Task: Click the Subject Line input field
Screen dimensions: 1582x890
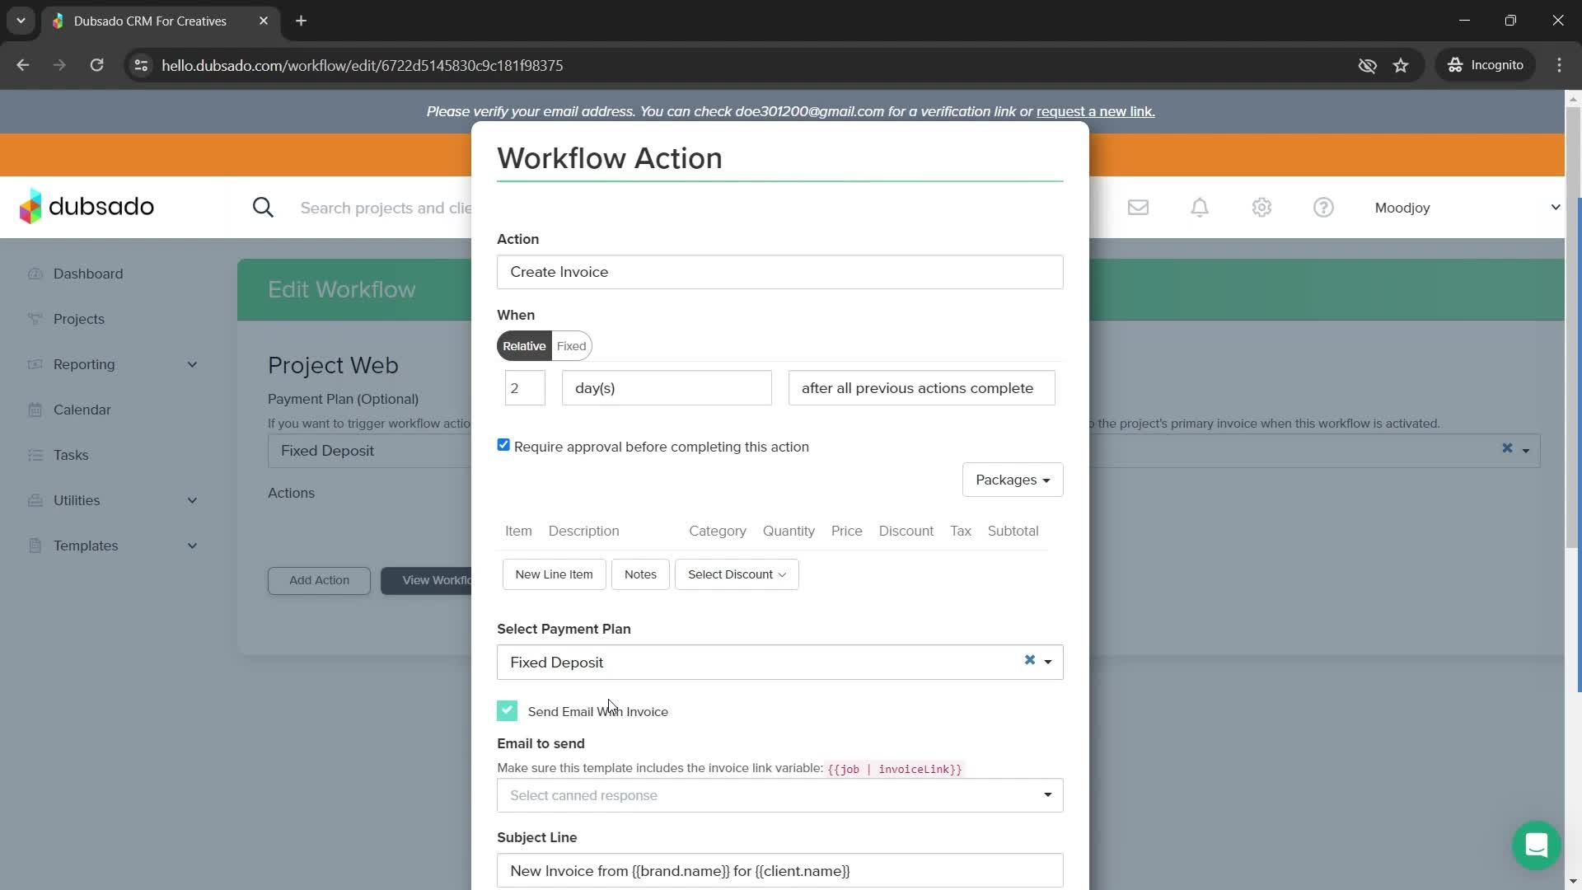Action: [x=779, y=870]
